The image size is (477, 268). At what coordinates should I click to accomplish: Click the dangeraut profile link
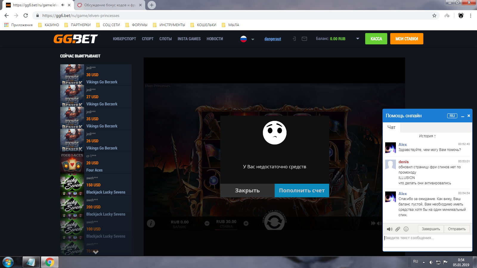272,39
